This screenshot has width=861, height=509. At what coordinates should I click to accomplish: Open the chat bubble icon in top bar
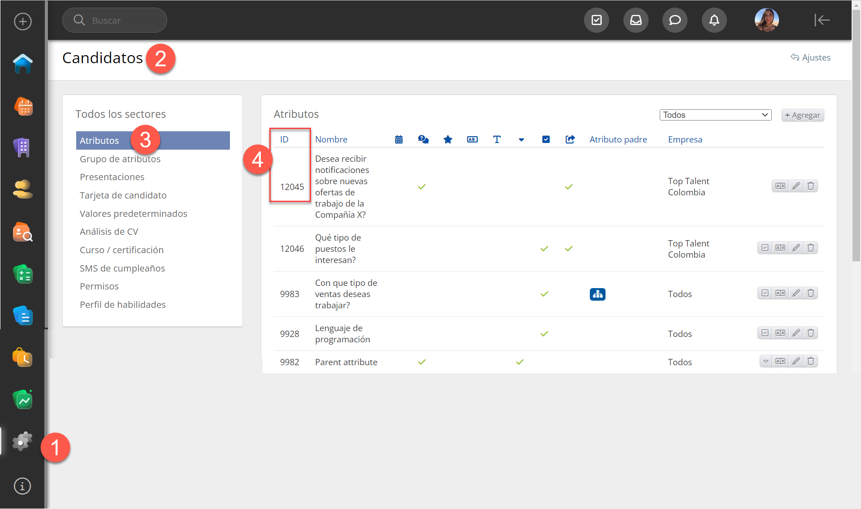675,20
